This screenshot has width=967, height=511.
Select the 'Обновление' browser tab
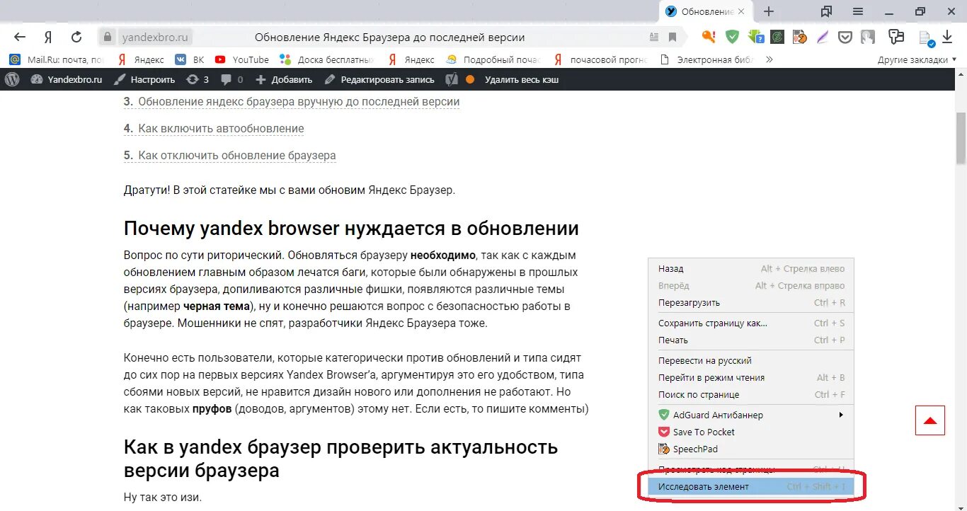point(706,11)
